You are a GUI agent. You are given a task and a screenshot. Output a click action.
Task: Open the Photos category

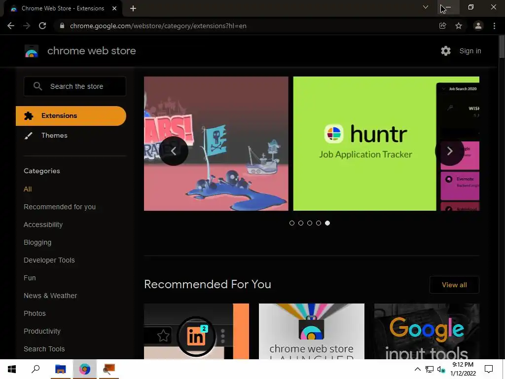click(35, 313)
